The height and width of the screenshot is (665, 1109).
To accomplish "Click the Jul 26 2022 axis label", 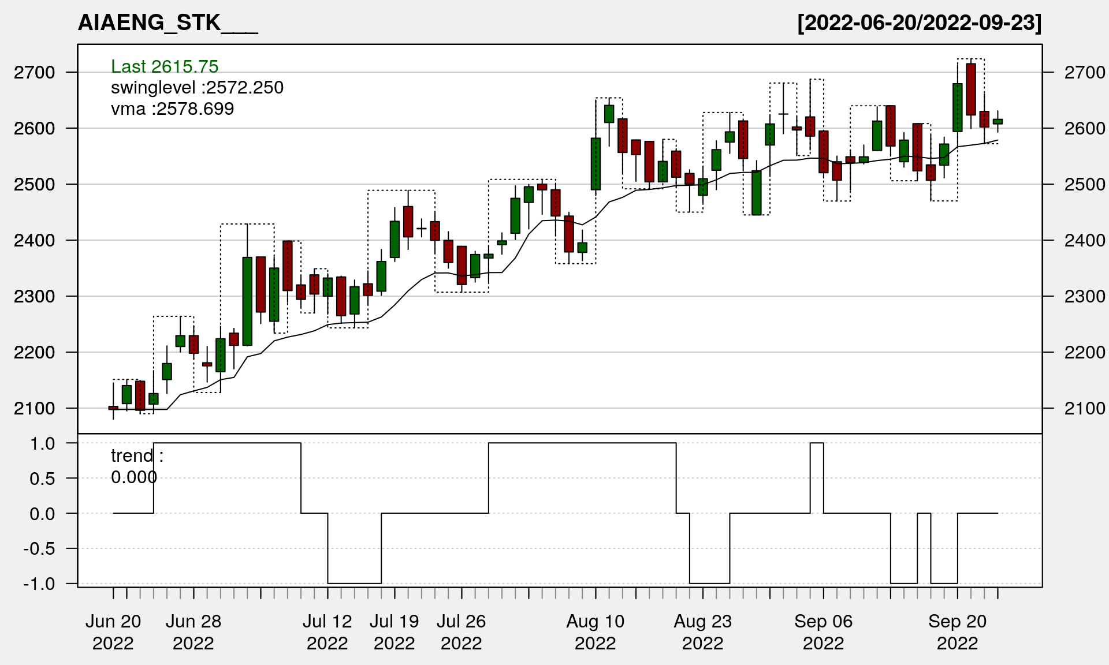I will pos(462,632).
